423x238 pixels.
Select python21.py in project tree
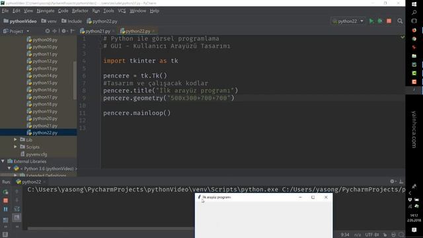(42, 126)
